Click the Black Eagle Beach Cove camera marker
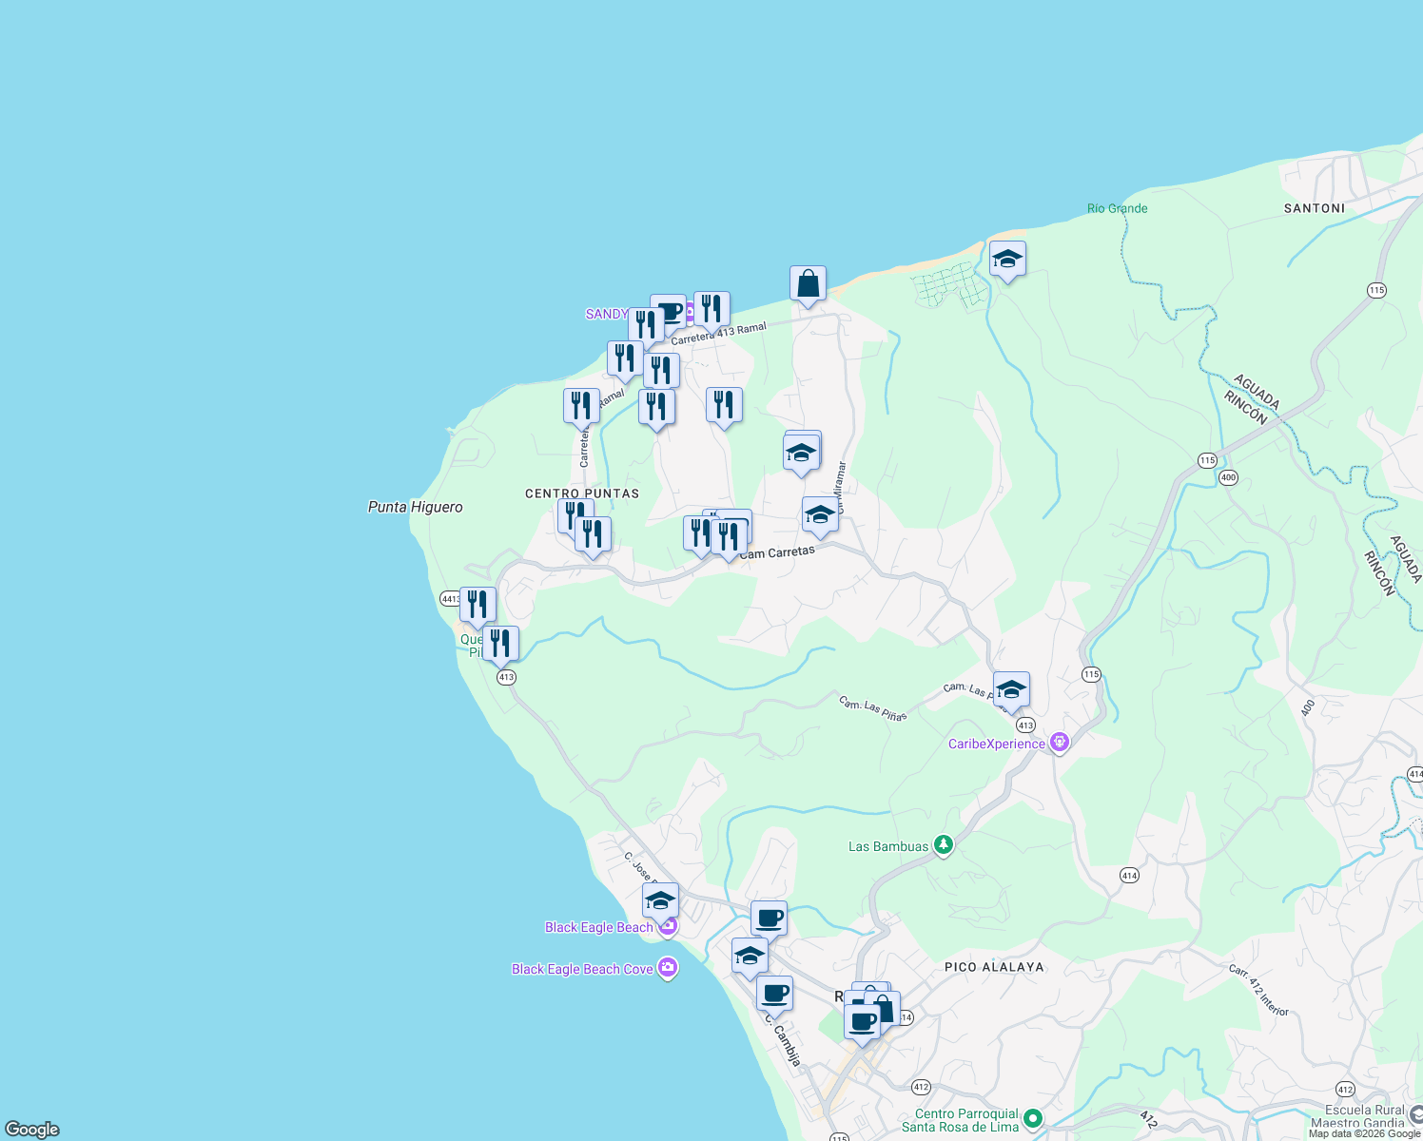 point(669,968)
